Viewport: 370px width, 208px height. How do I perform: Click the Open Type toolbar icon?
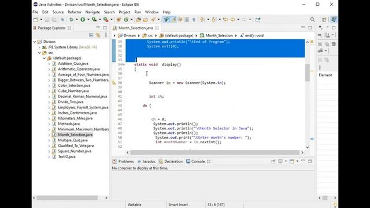tap(139, 20)
